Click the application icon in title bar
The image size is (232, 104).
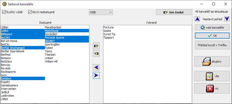(x=4, y=4)
